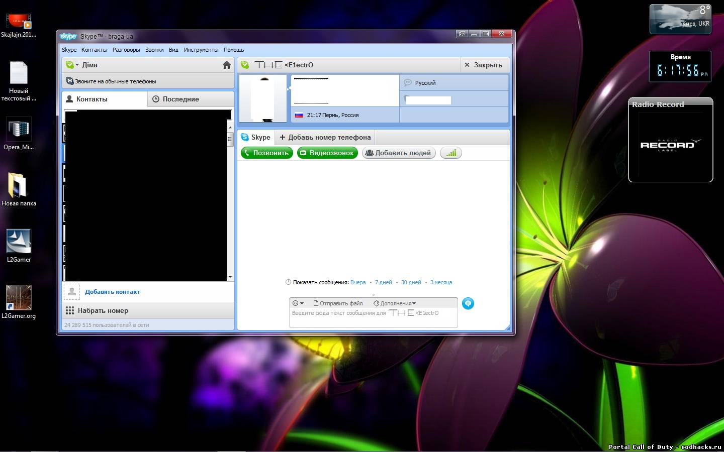Click the Время clock gadget
The image size is (724, 452).
680,66
